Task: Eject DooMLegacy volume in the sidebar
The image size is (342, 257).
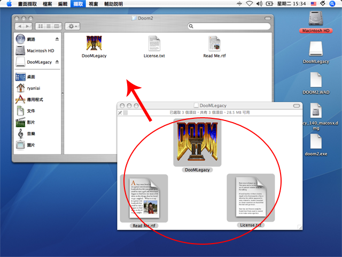Action: pyautogui.click(x=57, y=62)
